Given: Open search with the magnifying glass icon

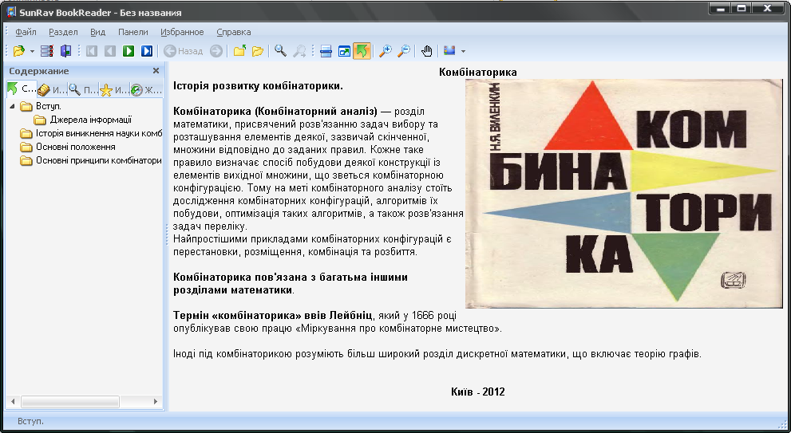Looking at the screenshot, I should coord(280,51).
